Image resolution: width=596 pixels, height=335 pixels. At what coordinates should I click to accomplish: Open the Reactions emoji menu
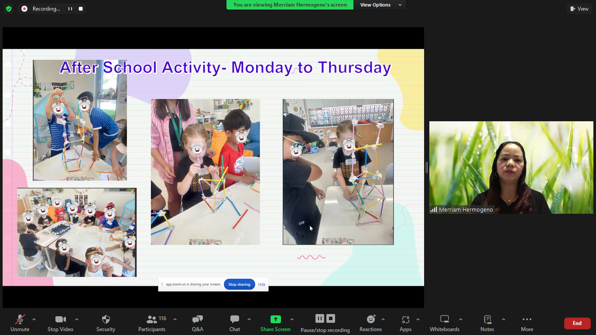coord(370,323)
